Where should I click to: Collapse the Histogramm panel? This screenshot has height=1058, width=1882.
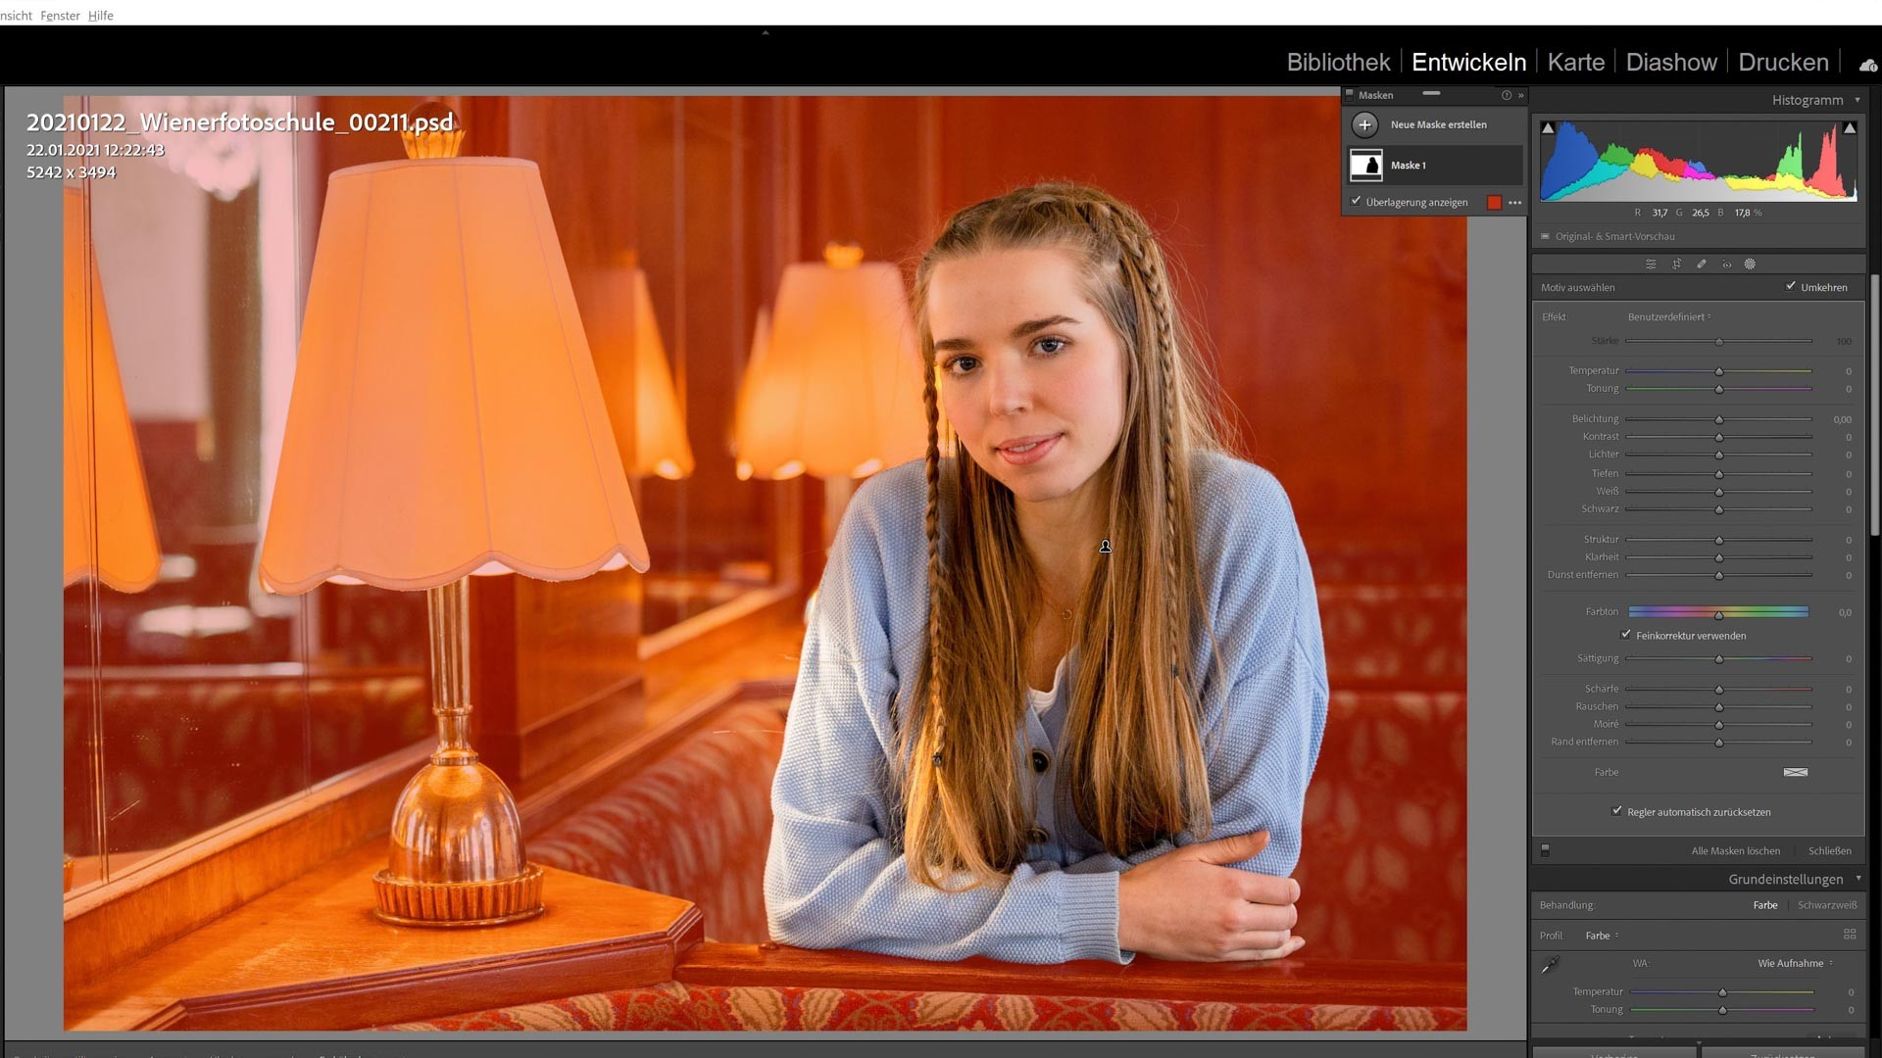tap(1857, 100)
